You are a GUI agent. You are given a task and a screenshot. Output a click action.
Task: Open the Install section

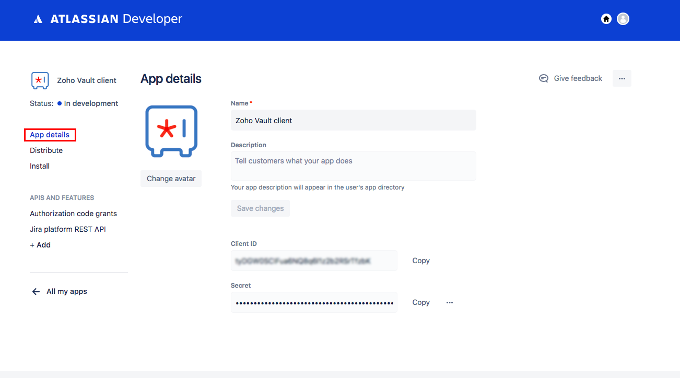40,166
